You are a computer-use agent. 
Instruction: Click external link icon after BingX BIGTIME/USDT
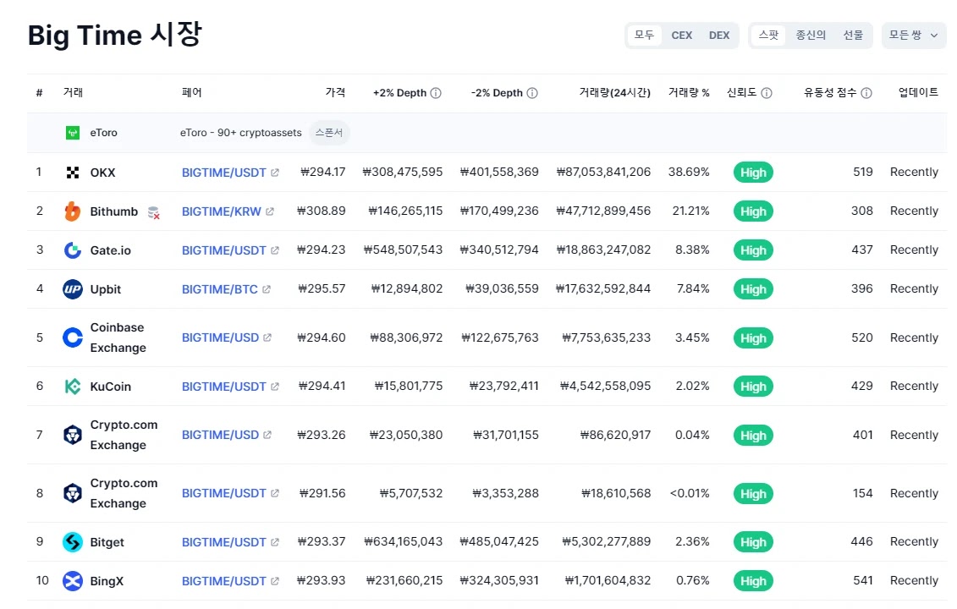(x=275, y=581)
